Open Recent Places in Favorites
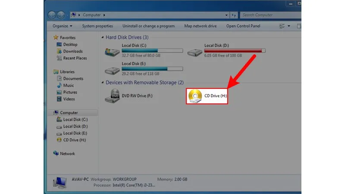This screenshot has height=194, width=345. pyautogui.click(x=75, y=58)
